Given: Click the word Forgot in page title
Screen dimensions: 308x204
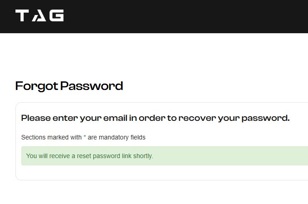Looking at the screenshot, I should [x=36, y=86].
